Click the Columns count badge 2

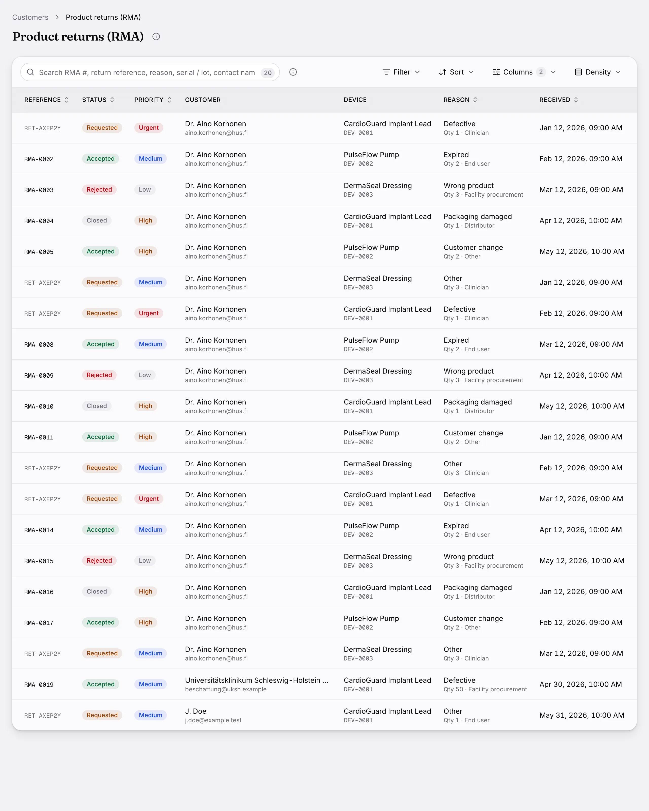click(x=541, y=72)
